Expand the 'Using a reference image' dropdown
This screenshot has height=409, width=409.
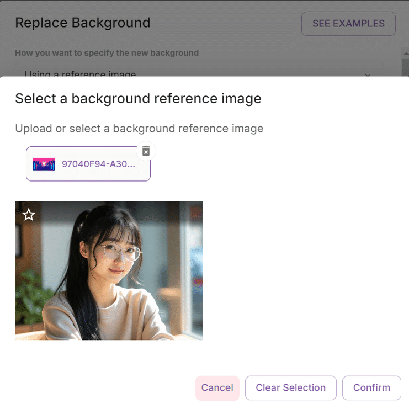coord(199,70)
